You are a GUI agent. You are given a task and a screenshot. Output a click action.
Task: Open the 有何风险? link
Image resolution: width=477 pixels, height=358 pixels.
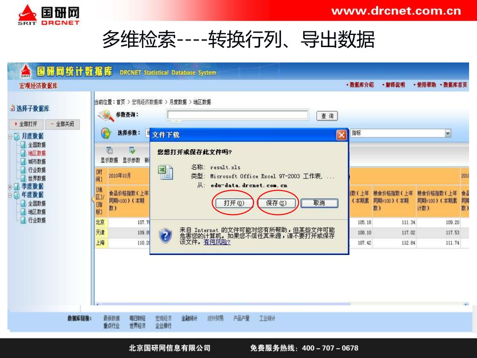tap(217, 242)
